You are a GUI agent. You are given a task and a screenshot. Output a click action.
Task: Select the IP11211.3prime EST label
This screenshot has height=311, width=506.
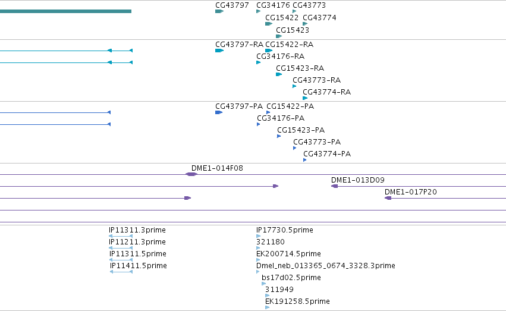pyautogui.click(x=137, y=242)
